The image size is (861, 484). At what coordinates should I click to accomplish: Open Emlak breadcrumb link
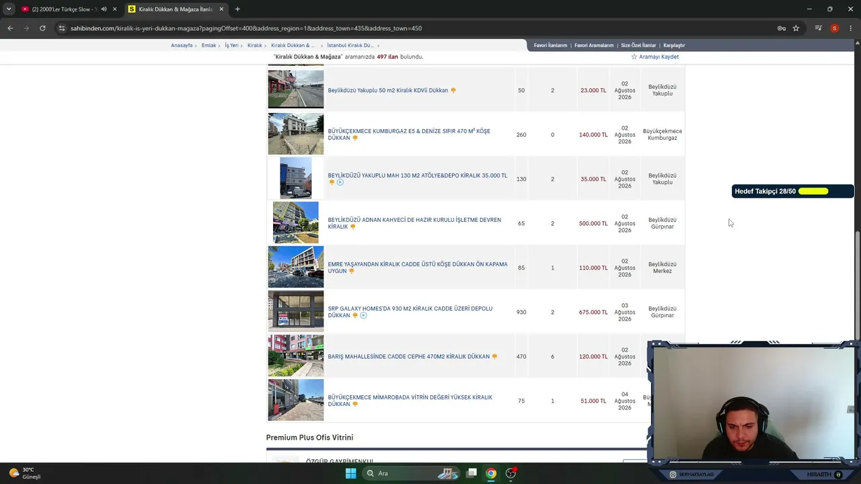tap(209, 45)
